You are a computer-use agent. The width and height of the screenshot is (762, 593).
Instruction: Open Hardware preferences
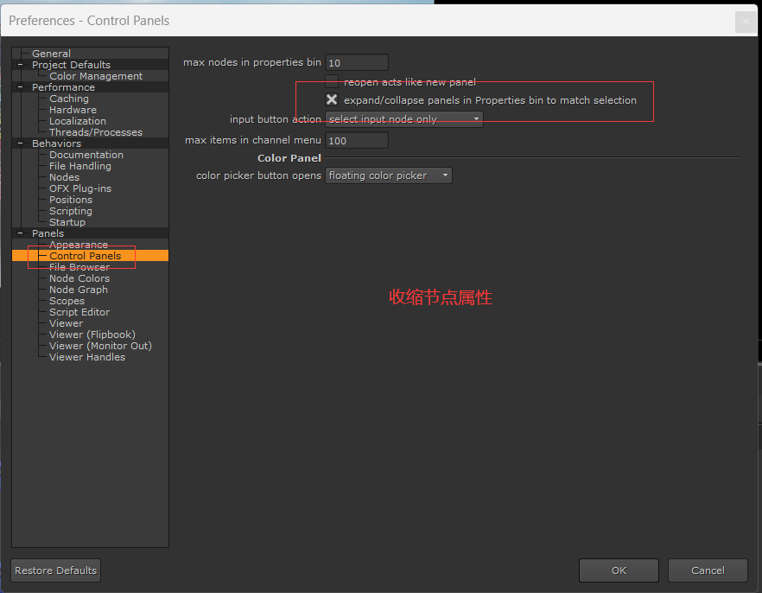click(73, 110)
